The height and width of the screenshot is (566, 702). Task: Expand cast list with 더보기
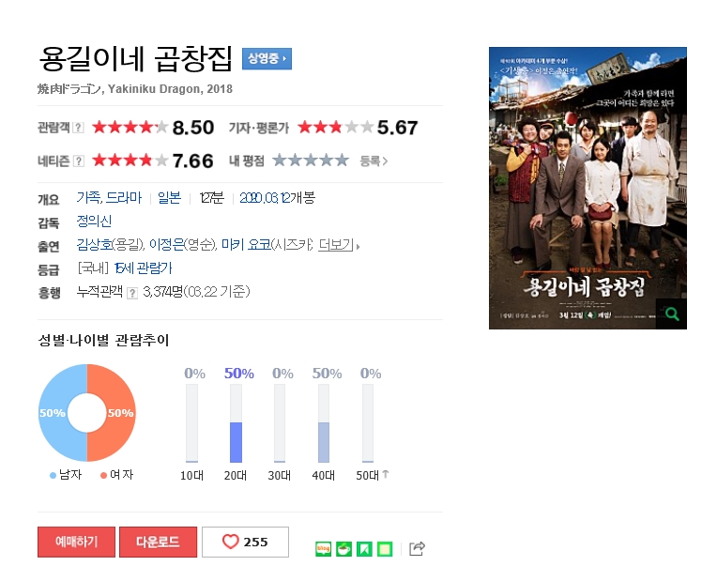(x=339, y=245)
